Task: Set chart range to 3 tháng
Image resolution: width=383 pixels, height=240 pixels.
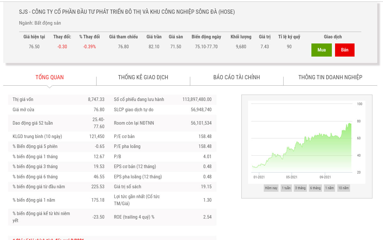Action: 300,188
